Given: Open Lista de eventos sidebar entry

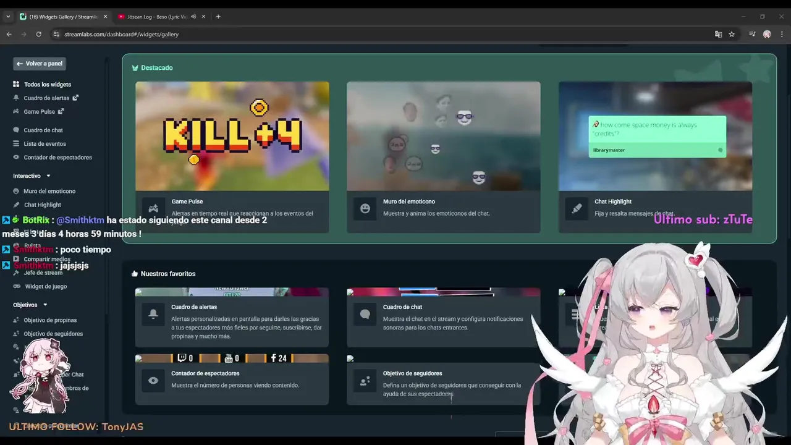Looking at the screenshot, I should (x=44, y=143).
